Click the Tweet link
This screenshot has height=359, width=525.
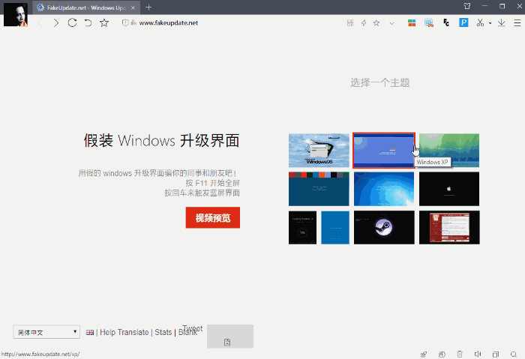(193, 328)
